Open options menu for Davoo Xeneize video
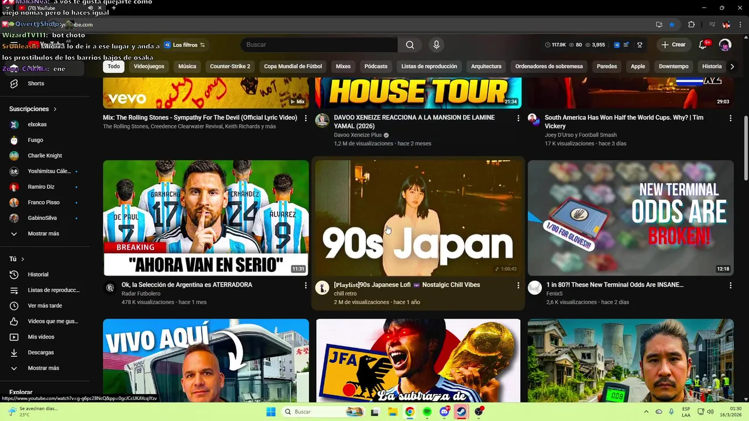This screenshot has width=749, height=421. tap(518, 118)
